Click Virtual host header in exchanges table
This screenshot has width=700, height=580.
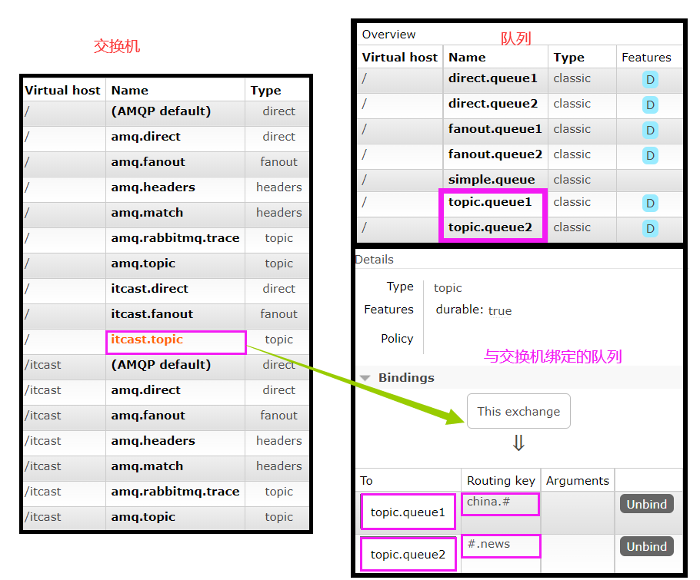coord(62,91)
